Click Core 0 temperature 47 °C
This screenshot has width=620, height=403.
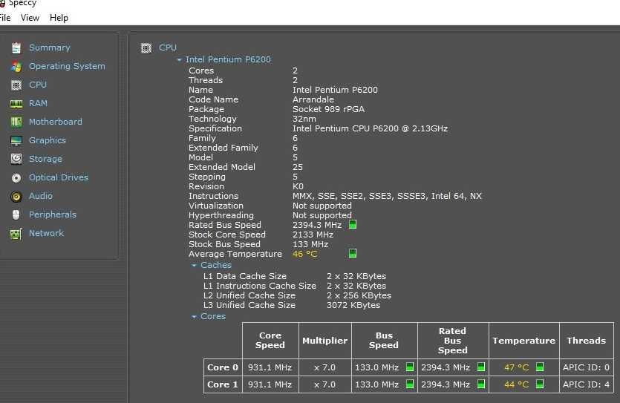click(516, 367)
